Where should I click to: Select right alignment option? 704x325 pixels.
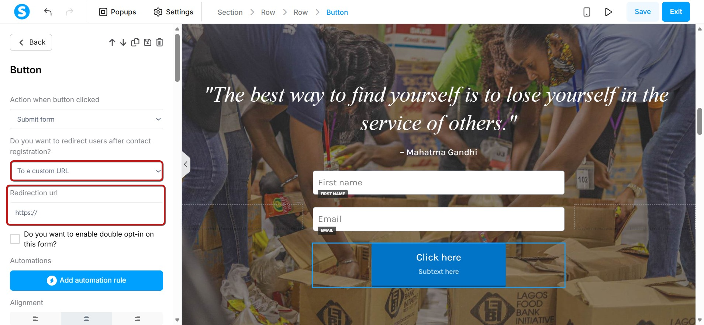pyautogui.click(x=137, y=318)
